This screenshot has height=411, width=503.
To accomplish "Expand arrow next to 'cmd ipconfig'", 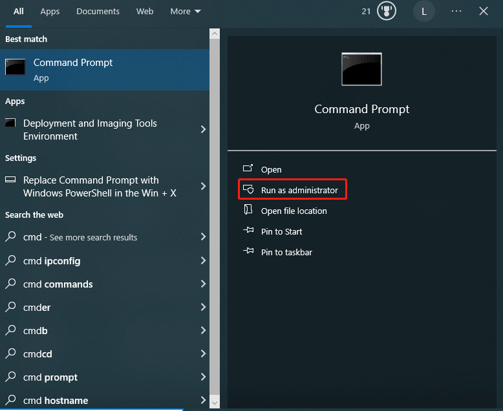I will pyautogui.click(x=203, y=260).
